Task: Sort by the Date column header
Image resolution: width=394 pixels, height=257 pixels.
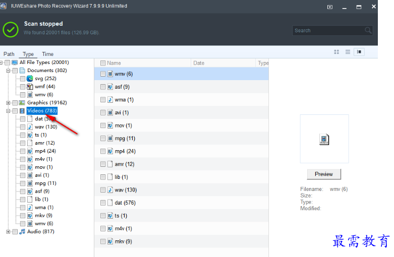Action: (223, 63)
